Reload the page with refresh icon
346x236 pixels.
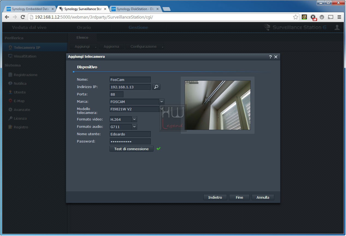(x=23, y=17)
